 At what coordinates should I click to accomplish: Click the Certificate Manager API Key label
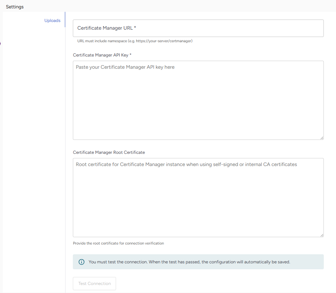point(100,55)
